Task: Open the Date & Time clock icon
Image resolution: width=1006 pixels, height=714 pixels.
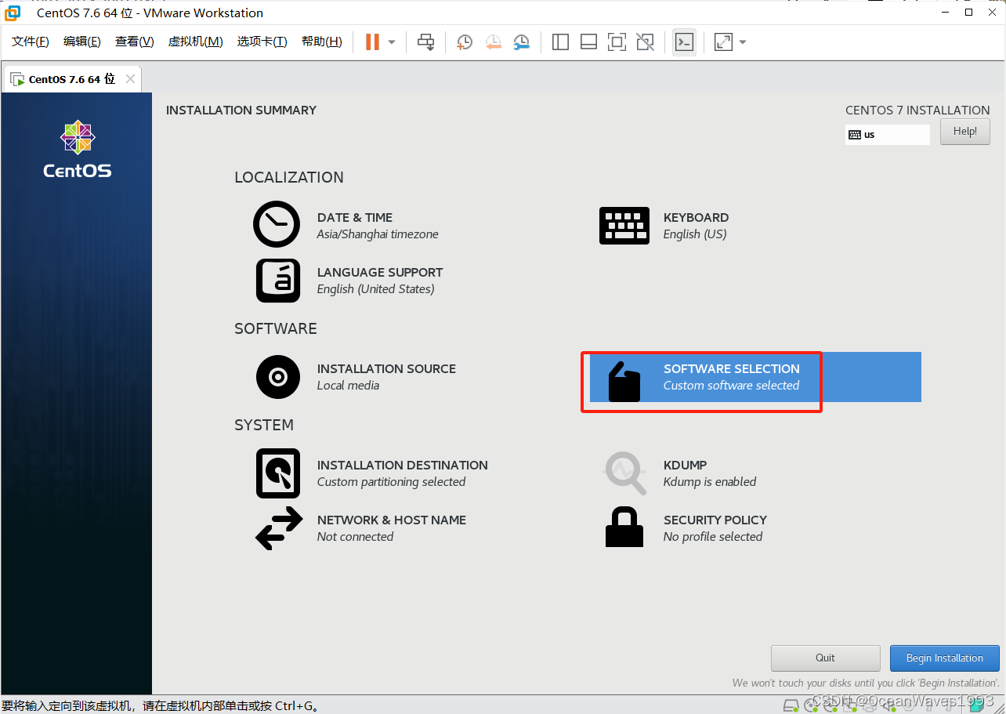Action: coord(277,224)
